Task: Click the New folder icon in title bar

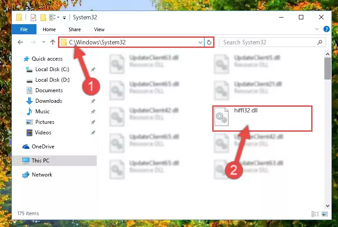Action: 44,18
